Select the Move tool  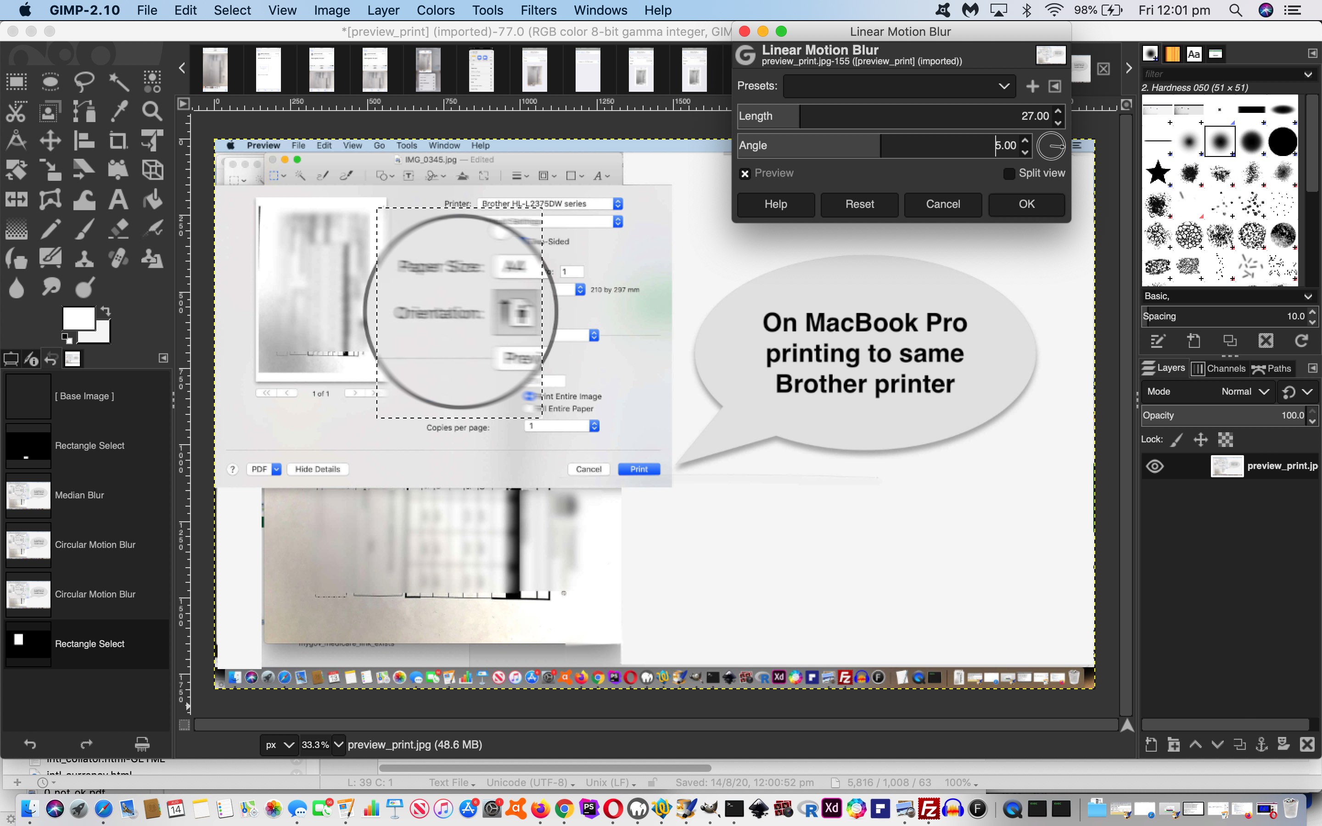(x=50, y=141)
